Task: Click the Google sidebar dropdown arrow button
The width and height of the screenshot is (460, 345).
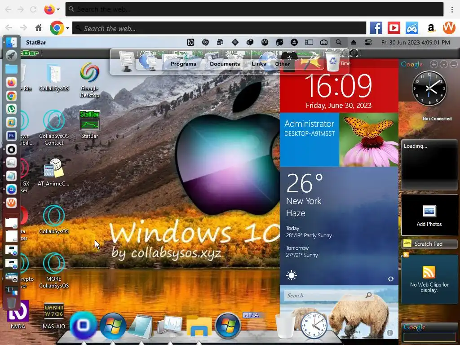Action: (444, 64)
